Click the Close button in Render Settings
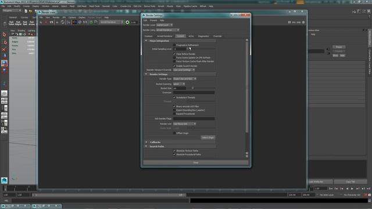372x209 pixels. (x=195, y=163)
